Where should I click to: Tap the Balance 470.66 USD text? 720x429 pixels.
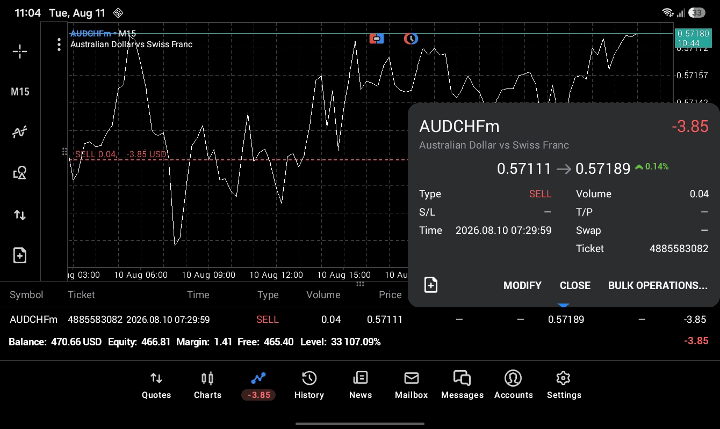55,342
